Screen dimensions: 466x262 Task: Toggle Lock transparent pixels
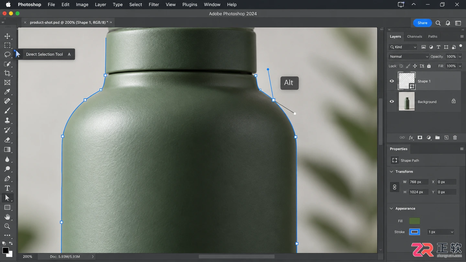[401, 66]
